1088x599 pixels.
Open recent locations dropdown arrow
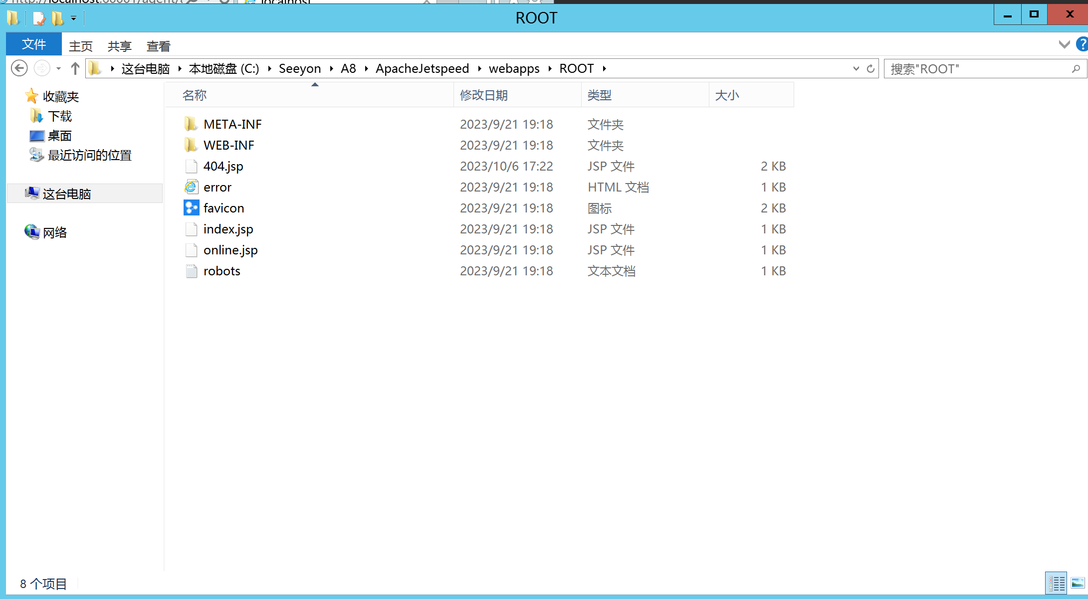pyautogui.click(x=59, y=68)
